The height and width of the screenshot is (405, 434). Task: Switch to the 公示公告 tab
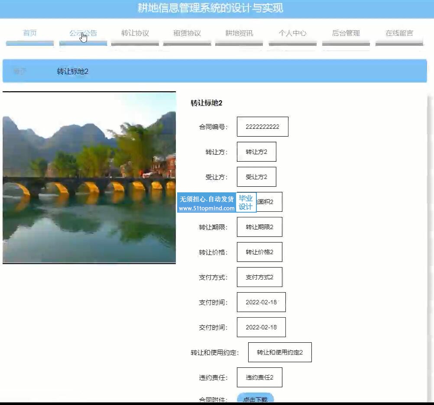click(83, 33)
